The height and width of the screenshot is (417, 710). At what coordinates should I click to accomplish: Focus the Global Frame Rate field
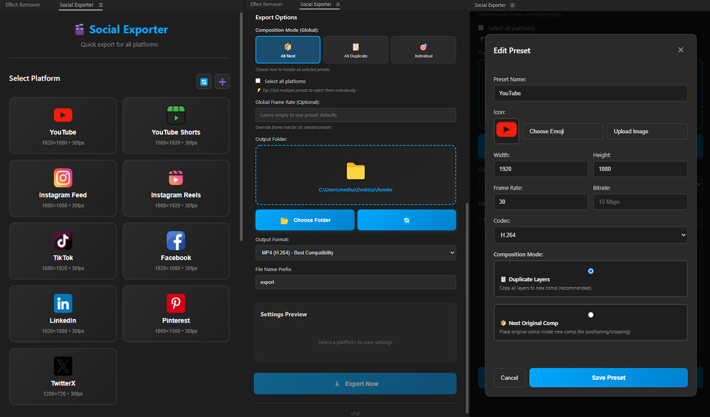(x=356, y=115)
